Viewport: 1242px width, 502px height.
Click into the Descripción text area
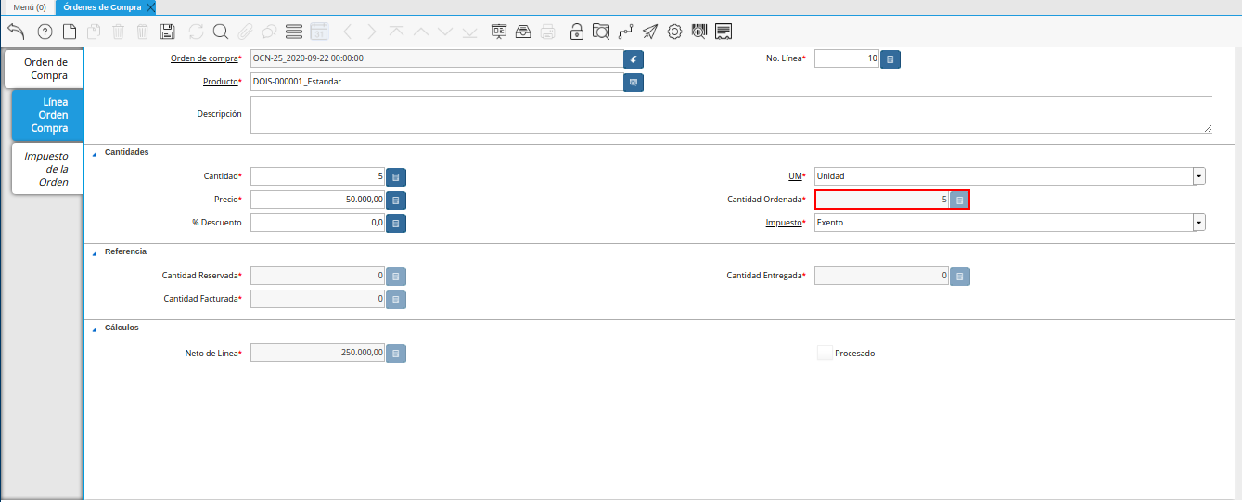point(730,114)
